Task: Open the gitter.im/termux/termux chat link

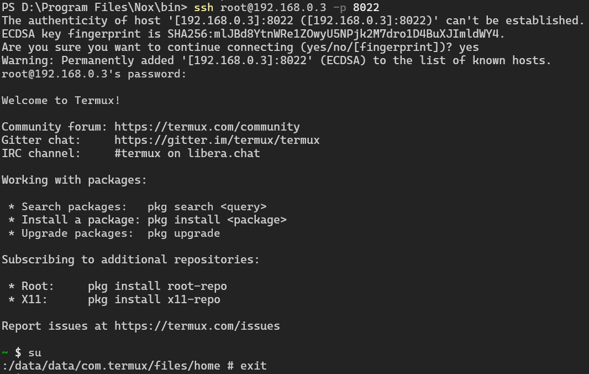Action: pyautogui.click(x=217, y=140)
